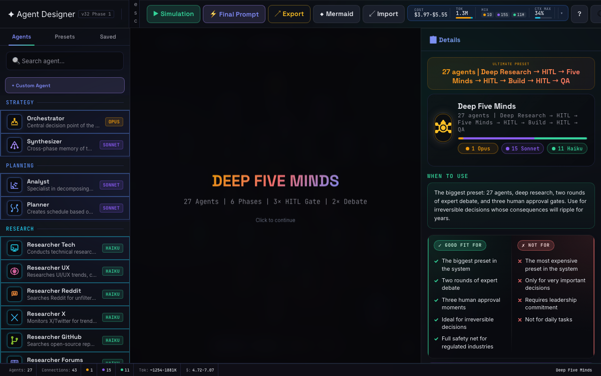The height and width of the screenshot is (376, 601).
Task: Click the Export button
Action: click(289, 14)
